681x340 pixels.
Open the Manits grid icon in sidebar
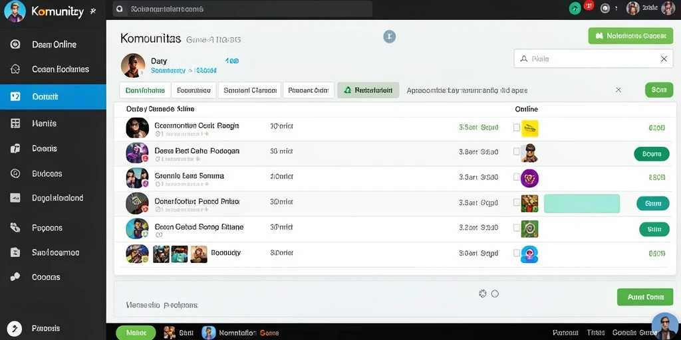click(15, 124)
